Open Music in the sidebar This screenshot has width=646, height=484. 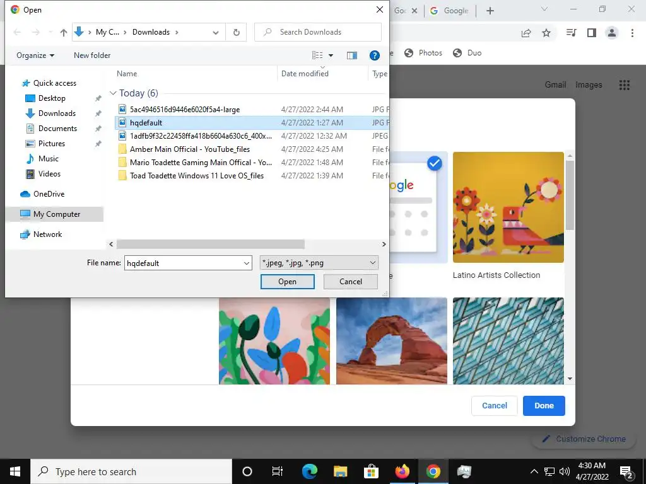tap(48, 159)
